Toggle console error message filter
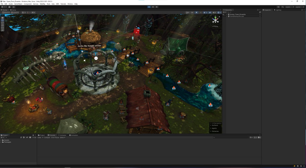 pos(259,137)
